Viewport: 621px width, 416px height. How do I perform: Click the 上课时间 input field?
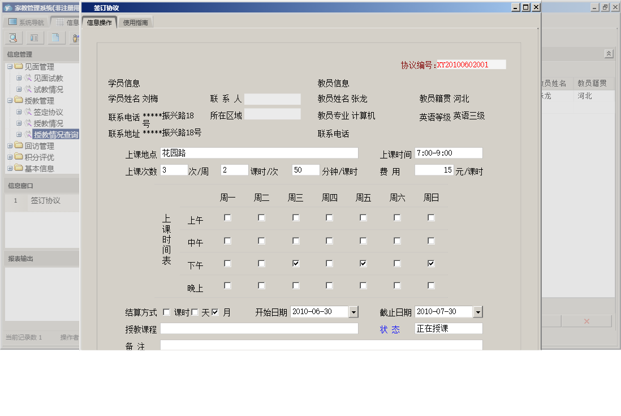click(x=448, y=153)
